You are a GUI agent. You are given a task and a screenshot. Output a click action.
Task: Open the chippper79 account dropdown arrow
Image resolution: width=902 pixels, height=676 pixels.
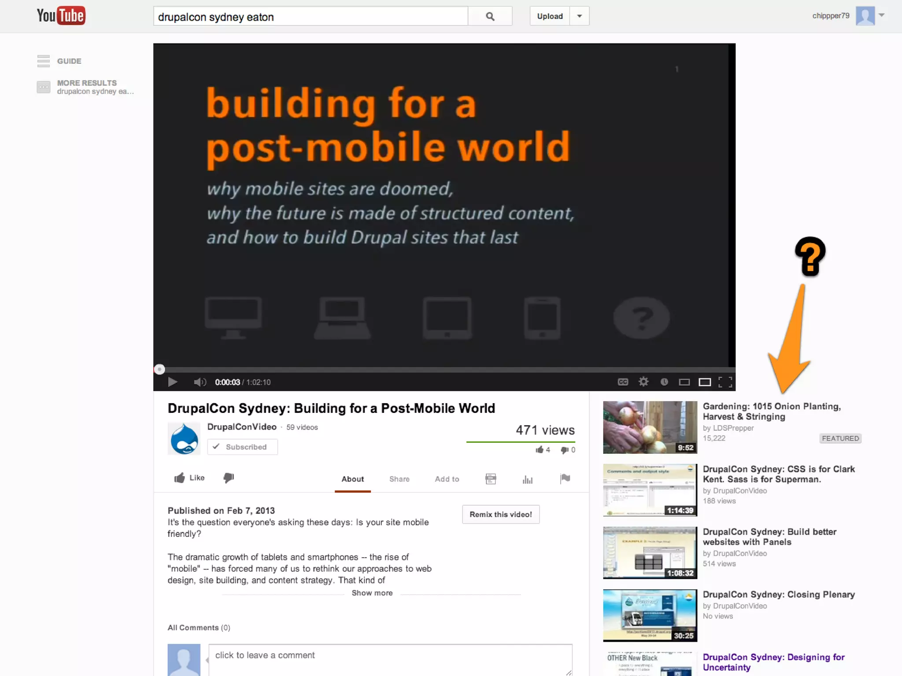point(881,15)
